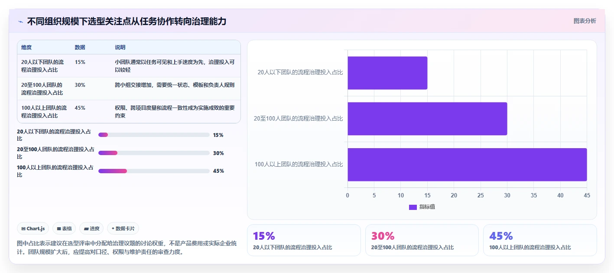Click the y-axis label 100人以上团队的流程治理投入占比
This screenshot has height=273, width=614.
[x=299, y=164]
